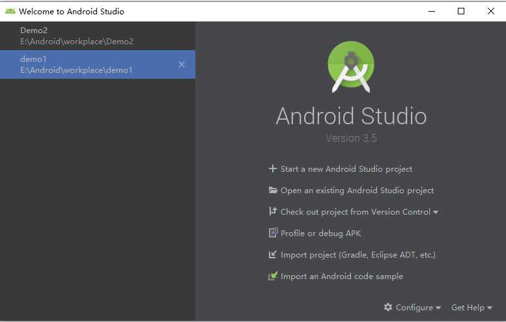
Task: Remove demo1 from recent projects list
Action: click(x=182, y=64)
